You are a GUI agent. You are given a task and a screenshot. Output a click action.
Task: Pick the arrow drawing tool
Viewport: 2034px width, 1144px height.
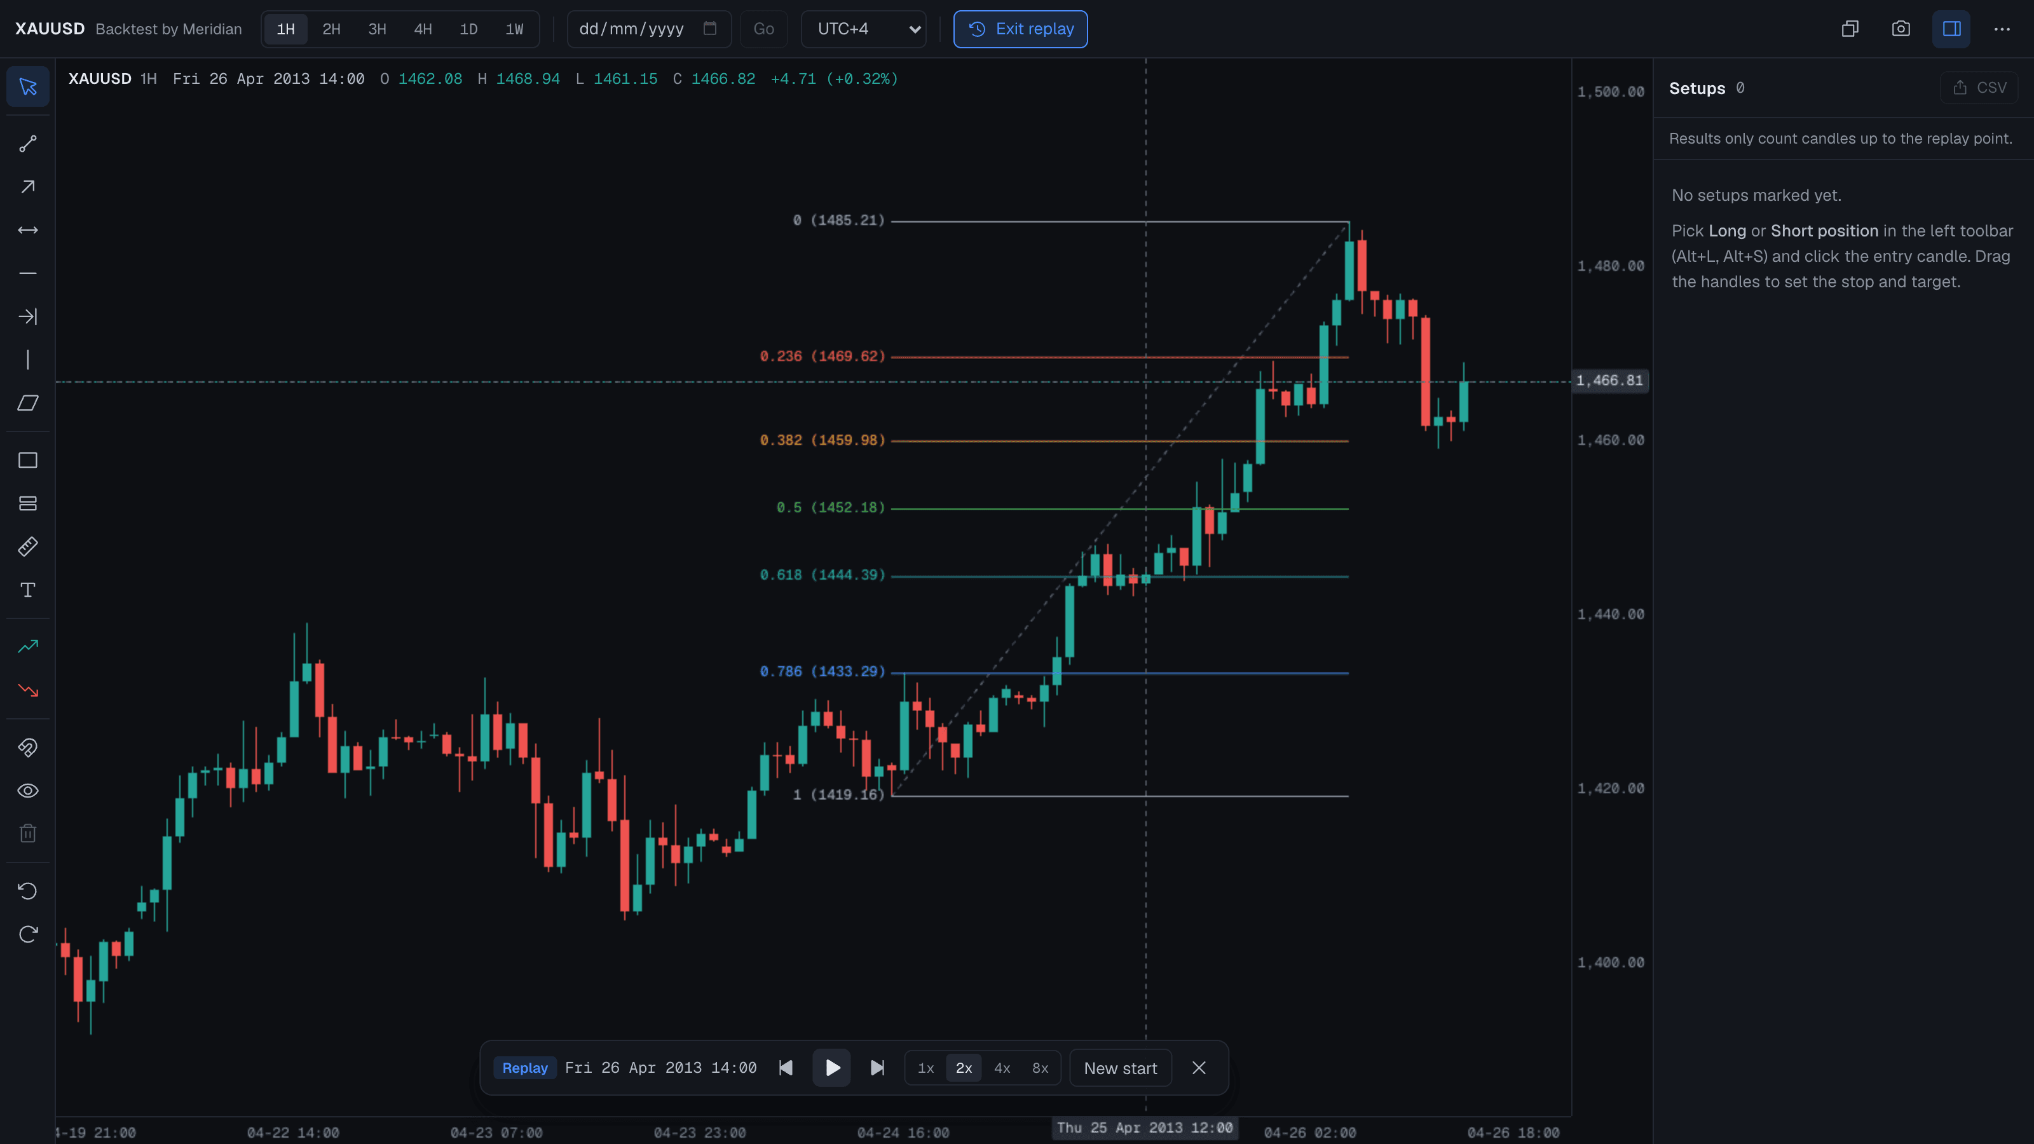pos(27,187)
